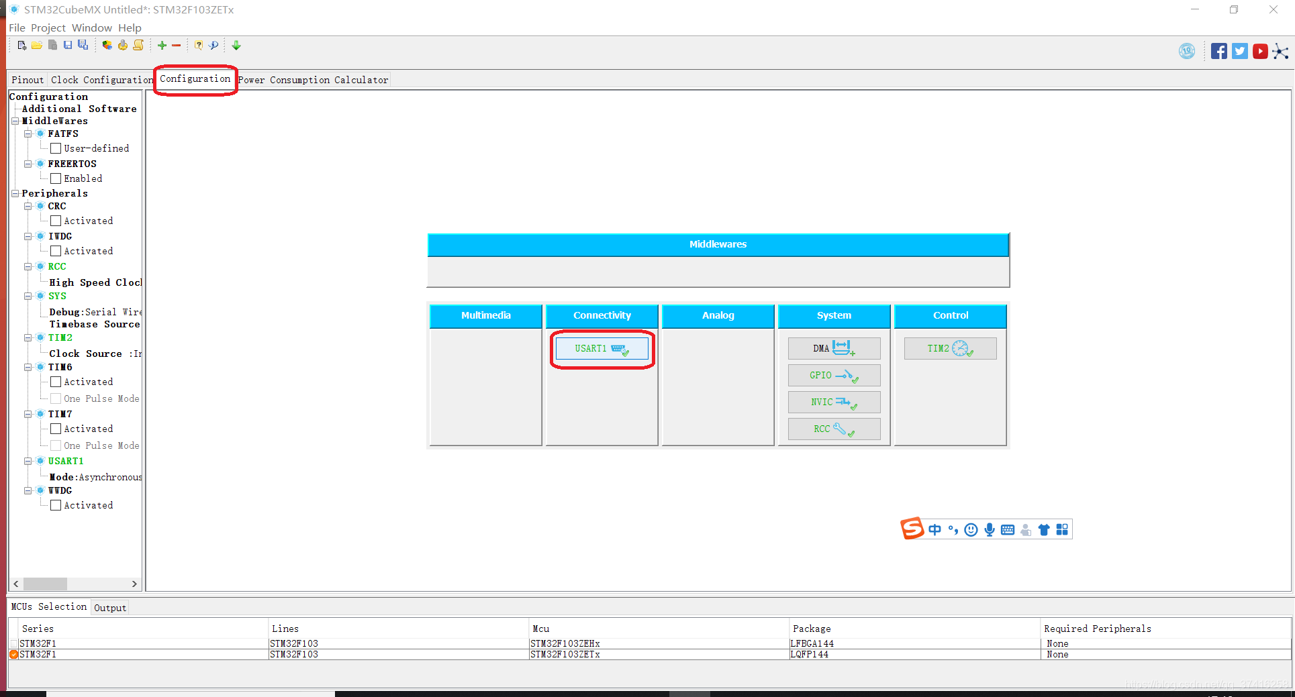The image size is (1295, 697).
Task: Click the Sogou skin shirt icon
Action: tap(1044, 530)
